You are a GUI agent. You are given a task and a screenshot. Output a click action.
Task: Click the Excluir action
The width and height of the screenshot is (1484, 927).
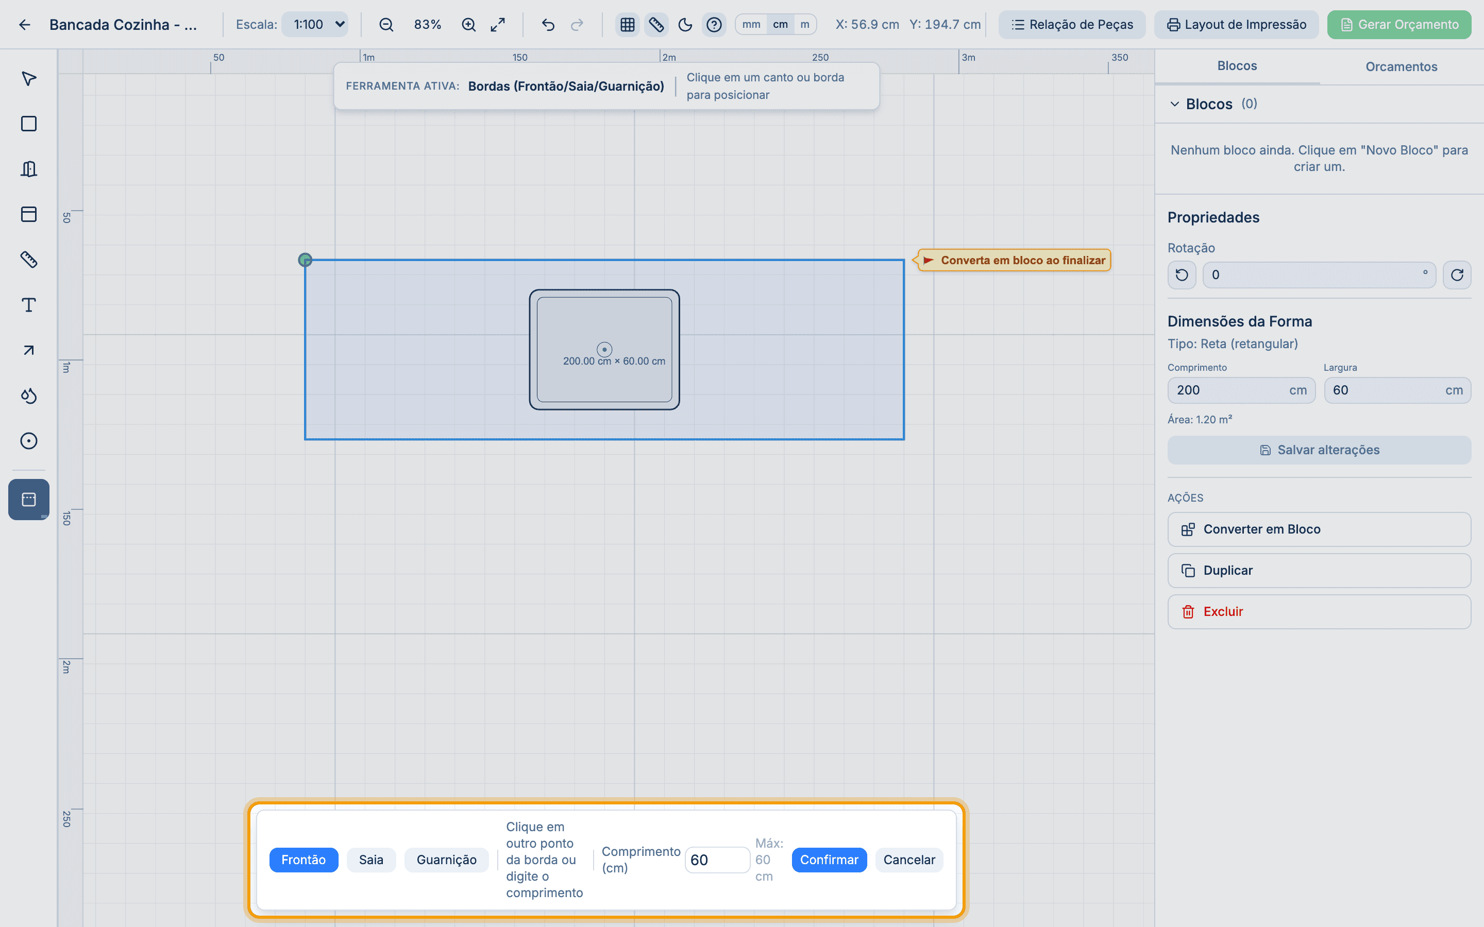pyautogui.click(x=1319, y=612)
